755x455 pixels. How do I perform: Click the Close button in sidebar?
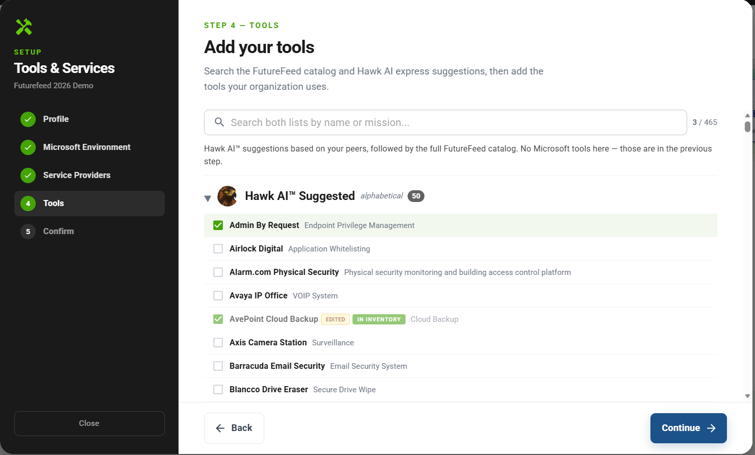tap(89, 423)
